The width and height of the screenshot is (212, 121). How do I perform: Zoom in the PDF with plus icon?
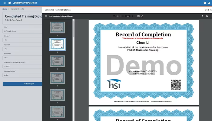tap(133, 16)
